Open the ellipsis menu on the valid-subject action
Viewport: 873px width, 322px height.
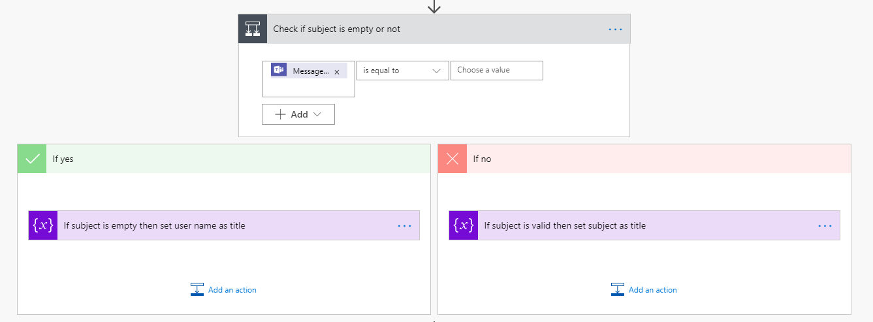pyautogui.click(x=825, y=226)
